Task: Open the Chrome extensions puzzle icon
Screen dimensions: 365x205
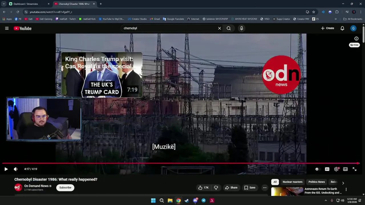Action: coord(337,12)
